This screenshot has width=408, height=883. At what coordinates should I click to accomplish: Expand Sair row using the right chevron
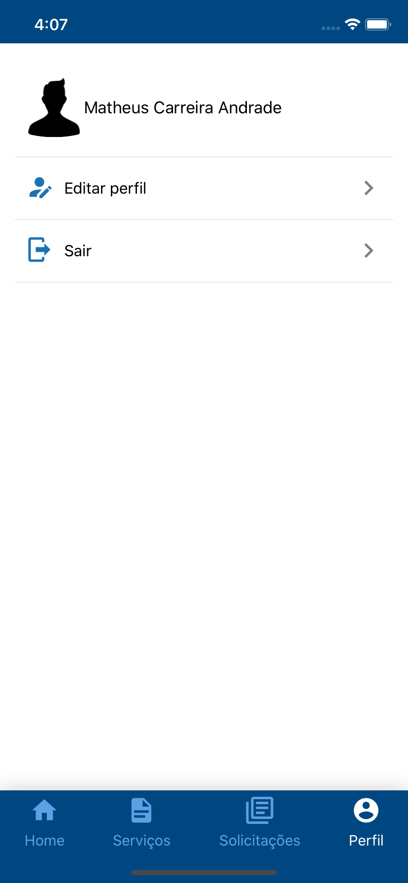click(x=369, y=251)
